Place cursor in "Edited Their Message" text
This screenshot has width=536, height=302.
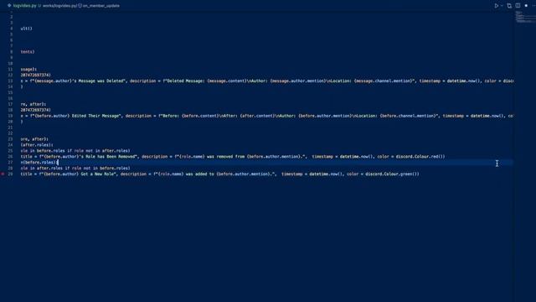pos(96,116)
